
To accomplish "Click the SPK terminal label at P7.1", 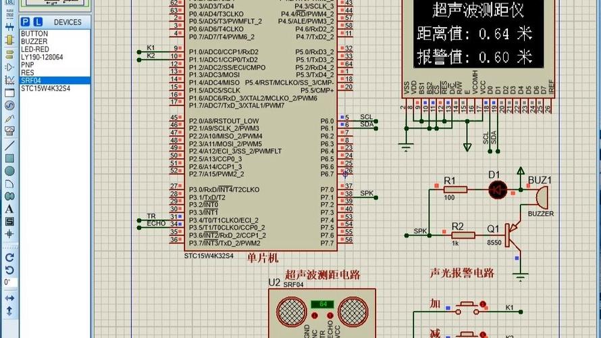I will [x=367, y=193].
